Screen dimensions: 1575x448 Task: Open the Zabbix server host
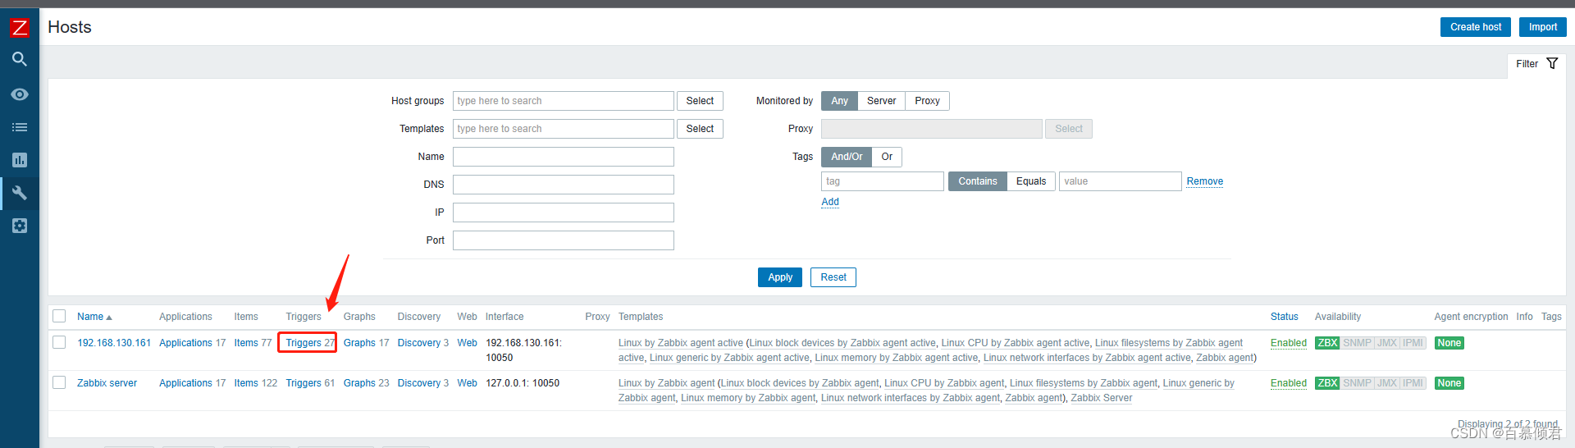(x=107, y=383)
